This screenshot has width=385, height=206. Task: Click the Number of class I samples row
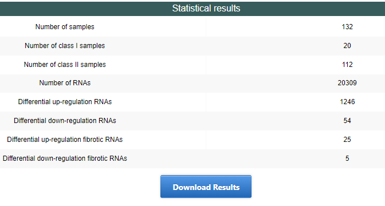click(x=192, y=46)
